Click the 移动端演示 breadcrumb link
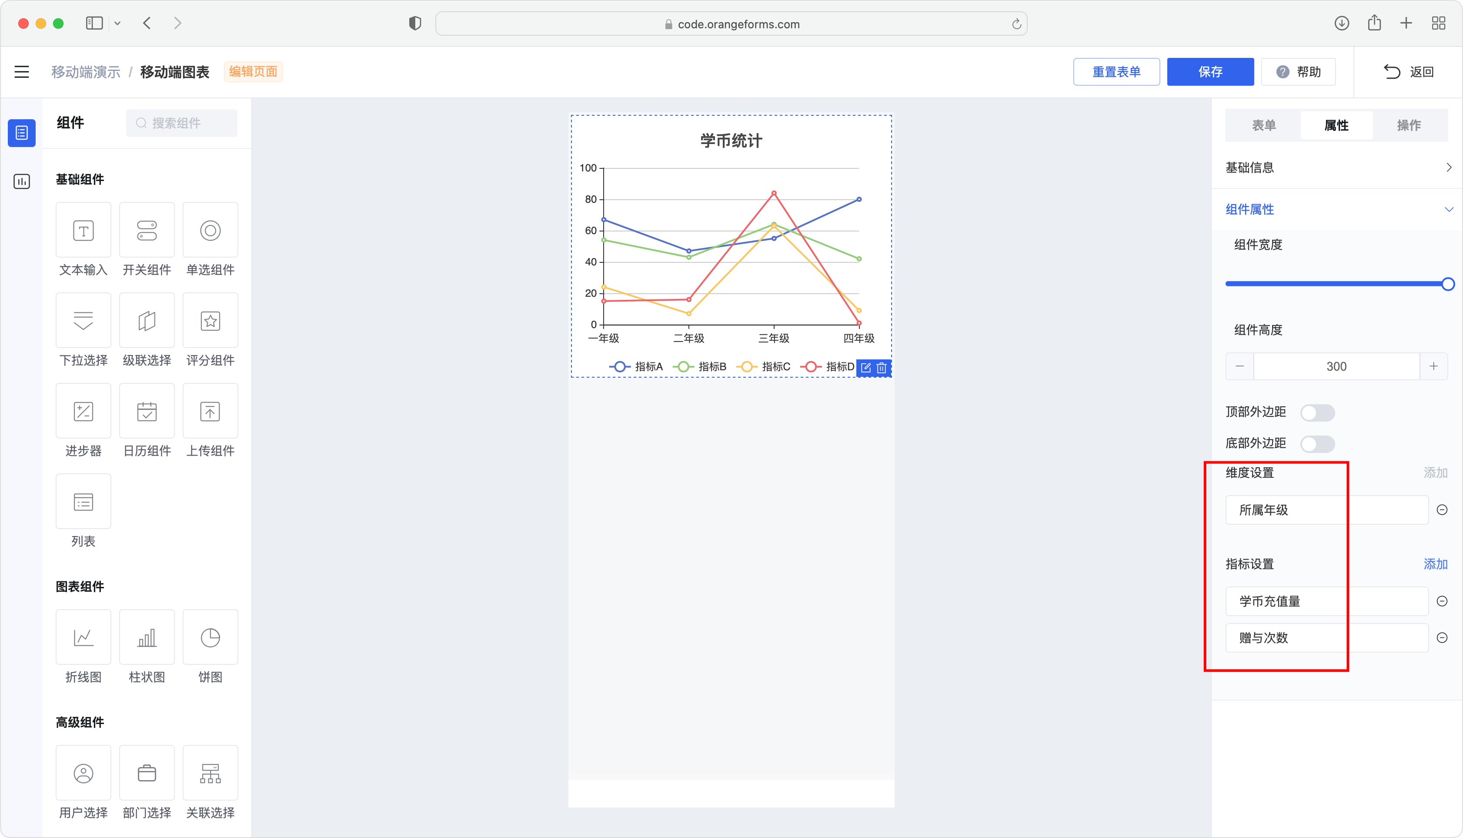The width and height of the screenshot is (1463, 838). [x=86, y=72]
